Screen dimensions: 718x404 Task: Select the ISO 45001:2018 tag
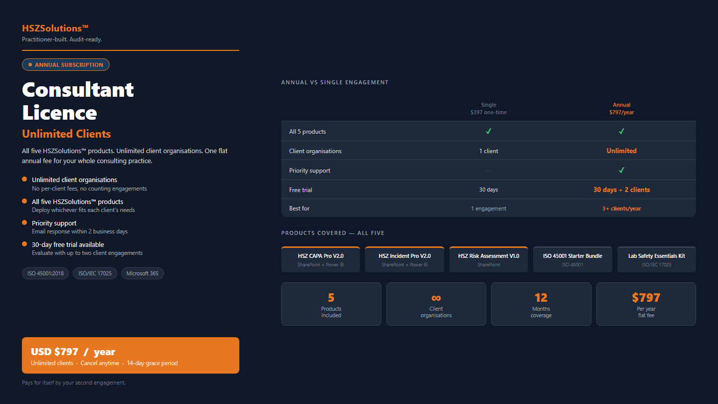pyautogui.click(x=46, y=273)
